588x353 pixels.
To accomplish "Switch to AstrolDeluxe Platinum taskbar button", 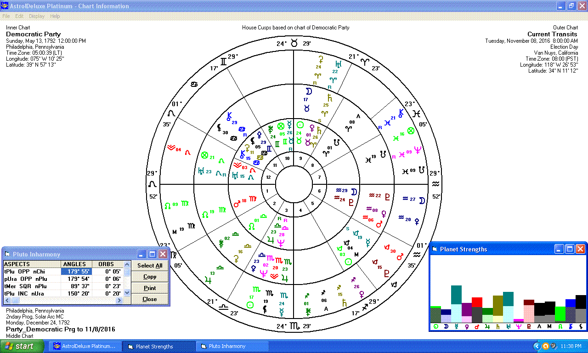I will 86,346.
